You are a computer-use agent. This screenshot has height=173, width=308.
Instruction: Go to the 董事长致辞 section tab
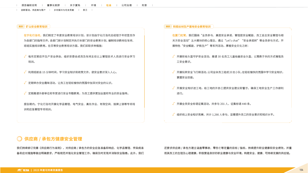(53, 5)
